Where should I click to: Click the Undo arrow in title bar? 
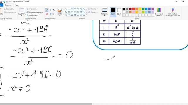tap(4, 2)
